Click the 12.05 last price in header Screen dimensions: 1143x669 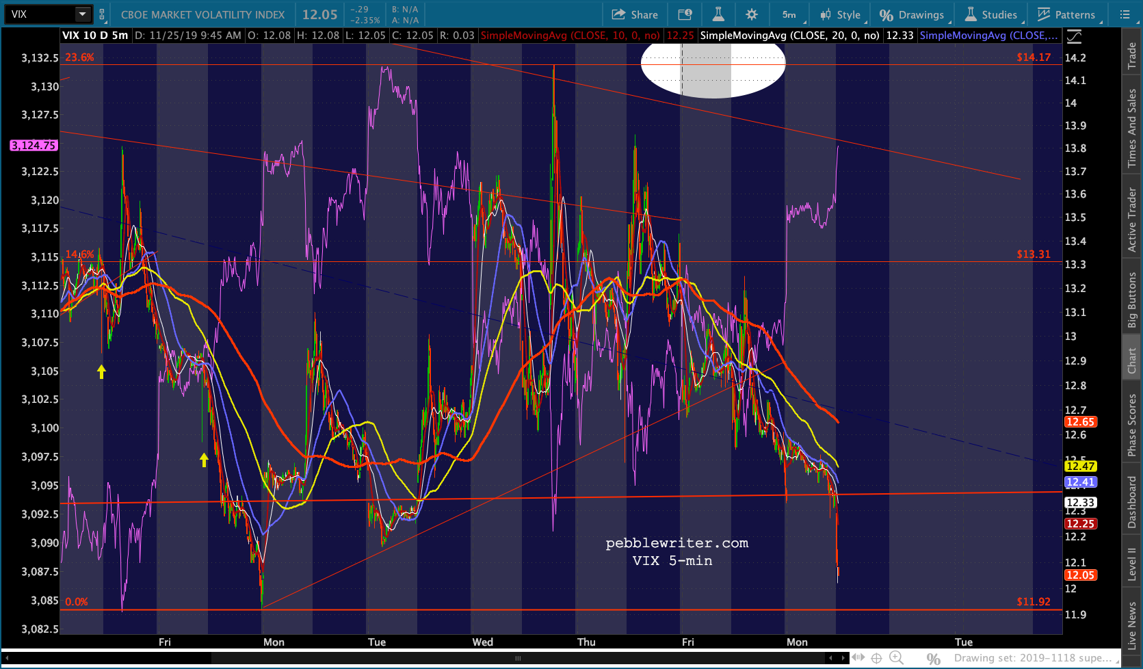click(x=320, y=14)
